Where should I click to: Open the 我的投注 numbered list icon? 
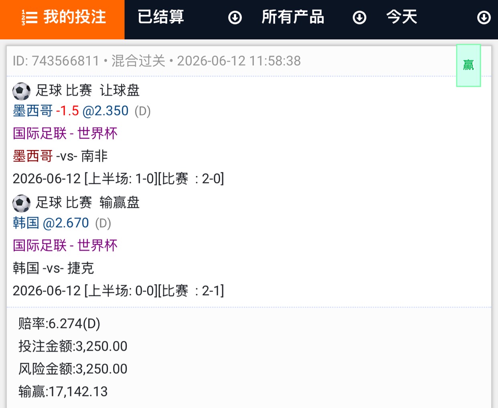[29, 18]
